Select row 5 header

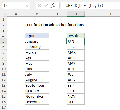click(x=4, y=41)
